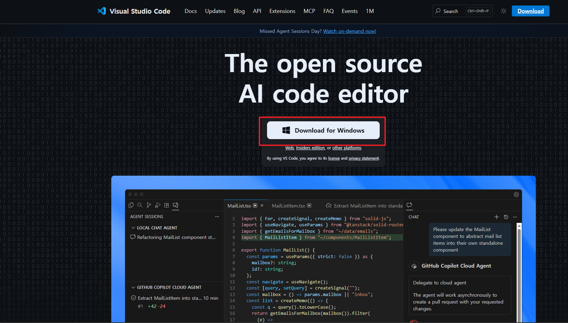This screenshot has width=568, height=323.
Task: Click the chat sparkle icon above CHAT panel
Action: coord(409,205)
